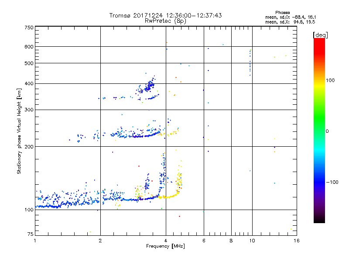This screenshot has height=262, width=349.
Task: Click the 'Stationary phase Virtual Height [km]' axis label
Action: [19, 131]
